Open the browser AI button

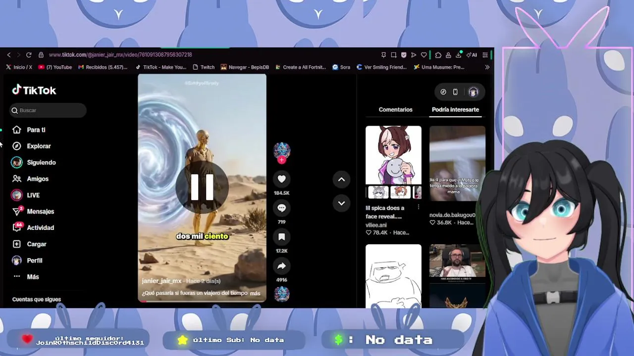click(x=472, y=55)
